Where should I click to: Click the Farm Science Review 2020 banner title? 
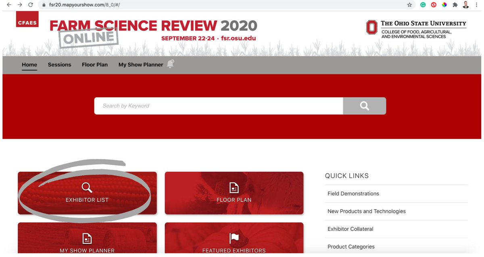point(153,26)
